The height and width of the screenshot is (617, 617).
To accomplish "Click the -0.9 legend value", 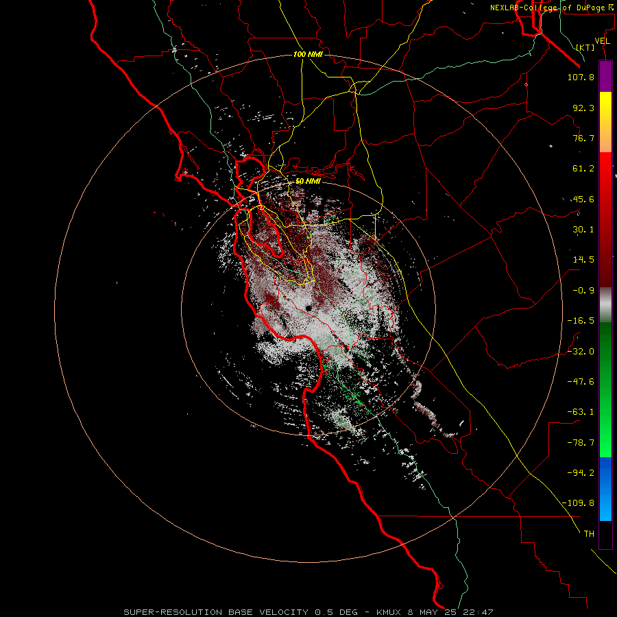I will click(583, 291).
